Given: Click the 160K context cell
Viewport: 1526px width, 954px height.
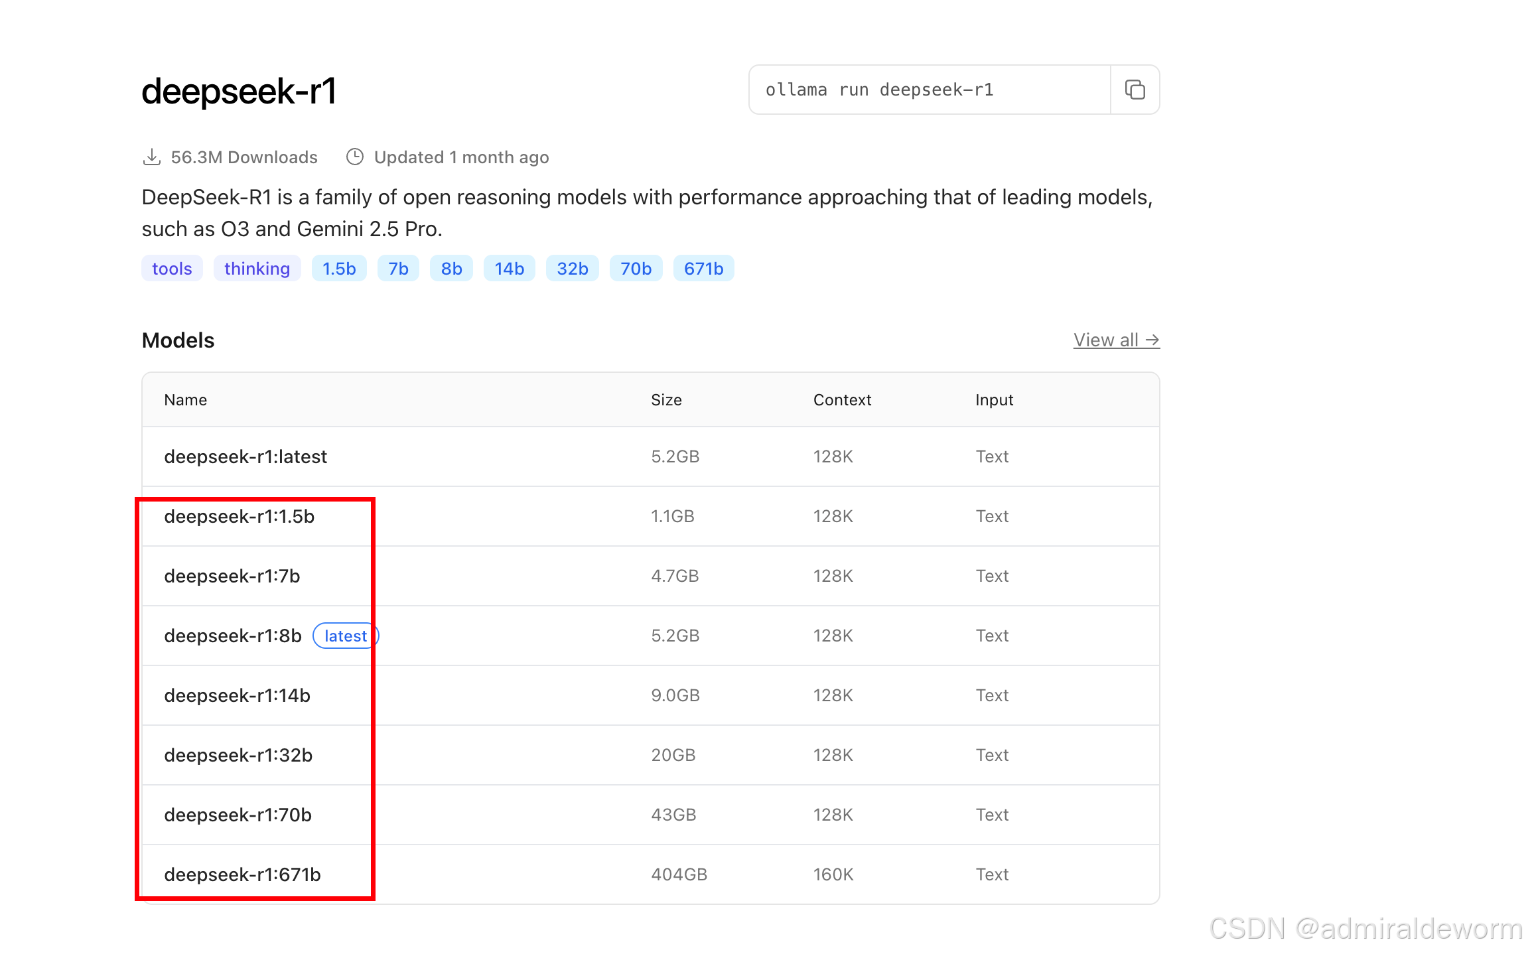Looking at the screenshot, I should pos(833,875).
